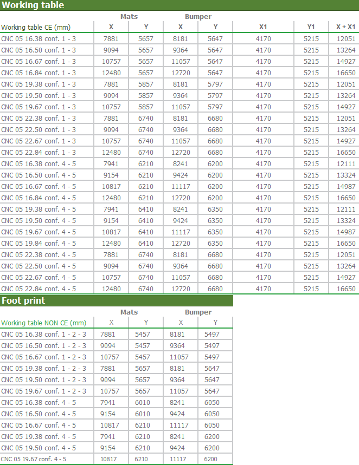Click '5857' in the 'CNC 05 19.50 conf. 1 - 3' row
The height and width of the screenshot is (465, 359).
pyautogui.click(x=146, y=96)
